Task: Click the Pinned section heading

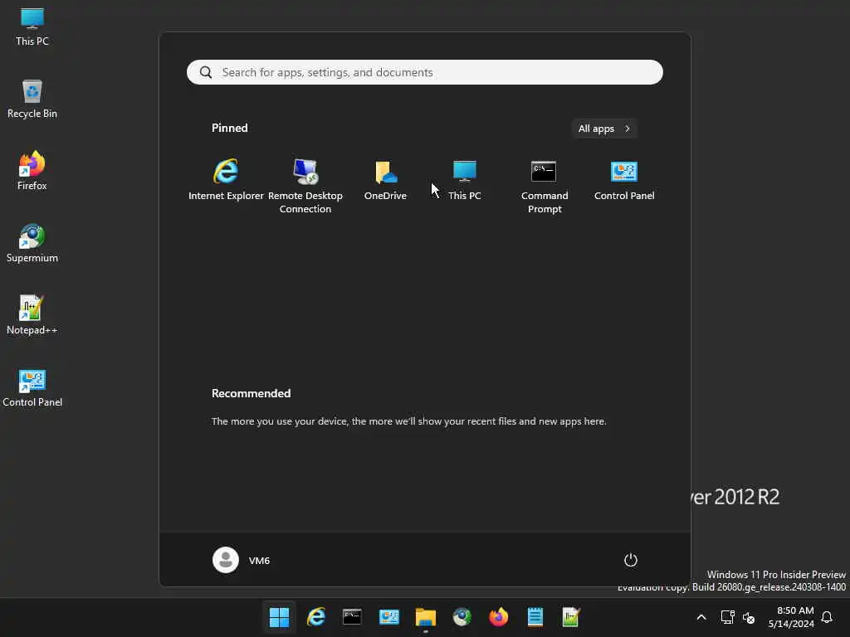Action: pyautogui.click(x=230, y=128)
